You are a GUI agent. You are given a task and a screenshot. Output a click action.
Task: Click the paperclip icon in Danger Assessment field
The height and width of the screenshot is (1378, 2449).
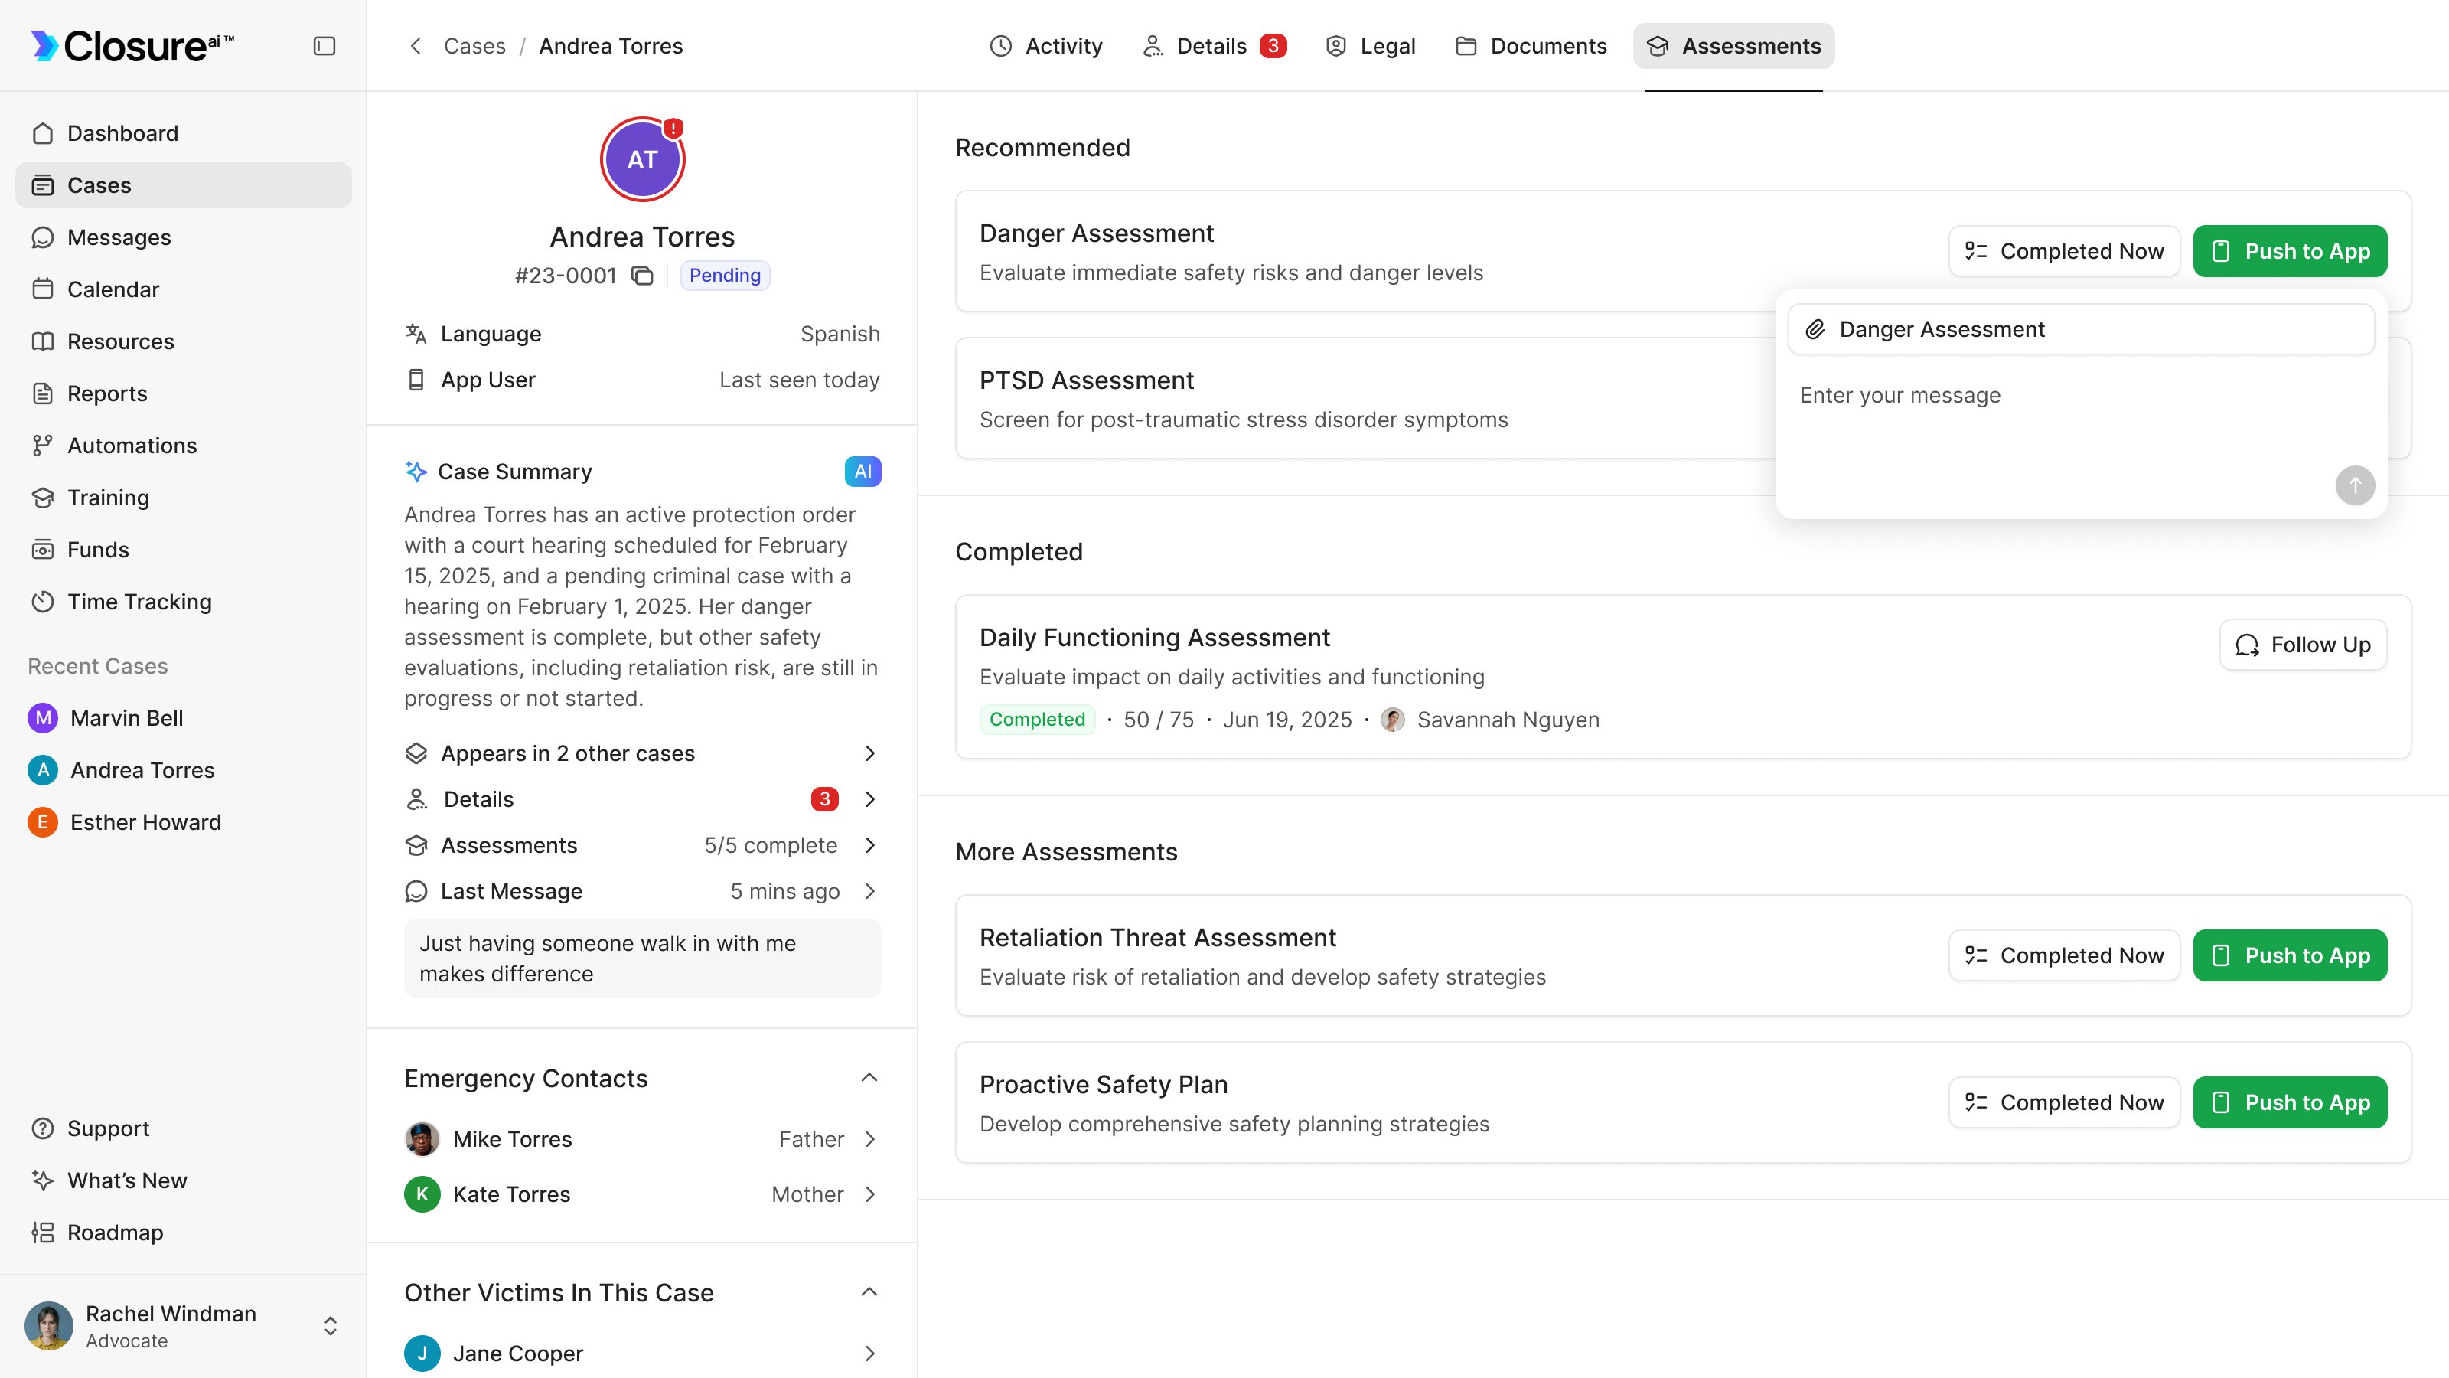pyautogui.click(x=1815, y=329)
